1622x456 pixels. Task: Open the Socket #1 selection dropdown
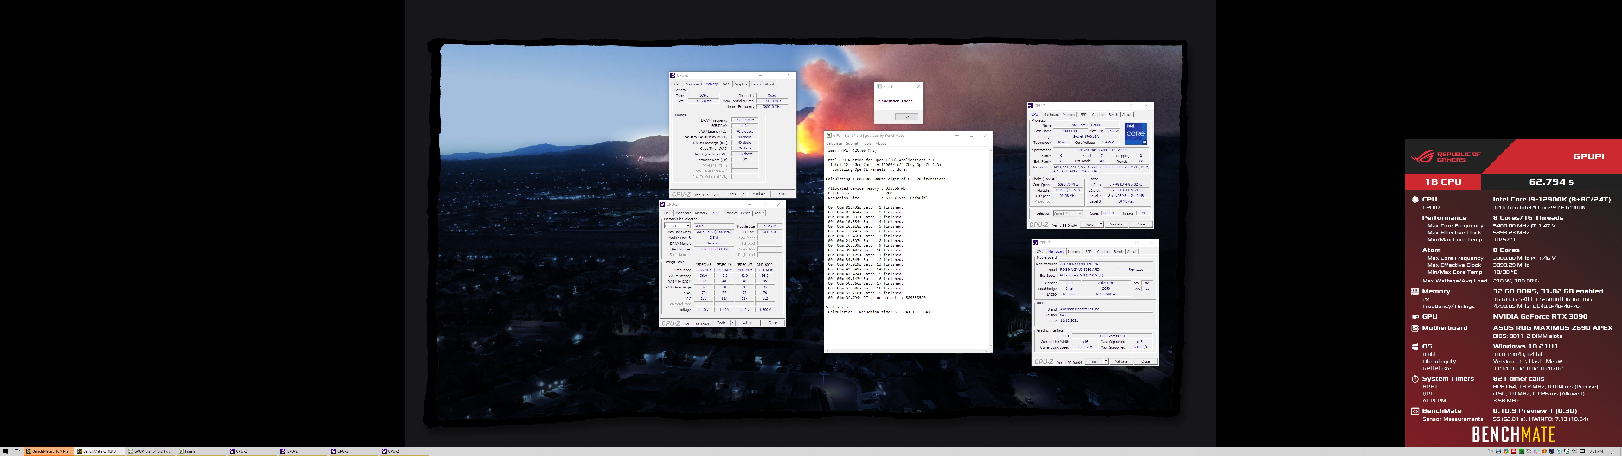tap(1067, 213)
